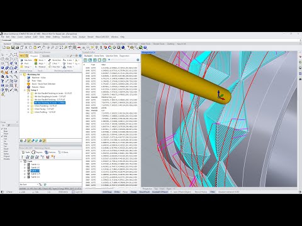Click the wrench preferences icon in Machining Browser
Screen dimensions: 302x226
(x=71, y=56)
